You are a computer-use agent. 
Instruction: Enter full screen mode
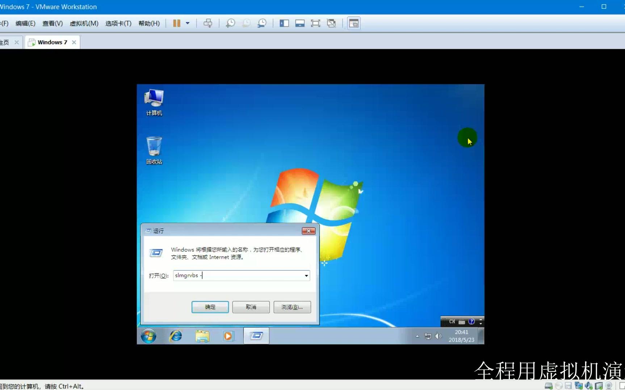tap(315, 23)
